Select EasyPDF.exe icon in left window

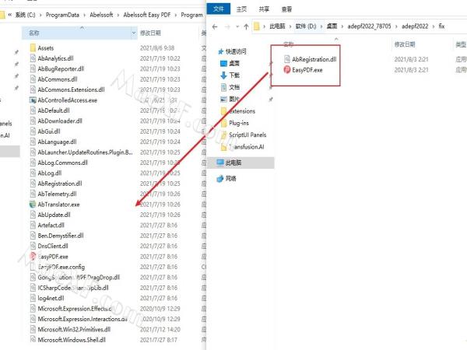[33, 257]
